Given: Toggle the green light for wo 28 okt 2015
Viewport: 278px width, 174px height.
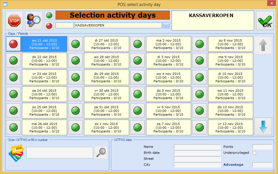Looking at the screenshot, I should tap(75, 60).
